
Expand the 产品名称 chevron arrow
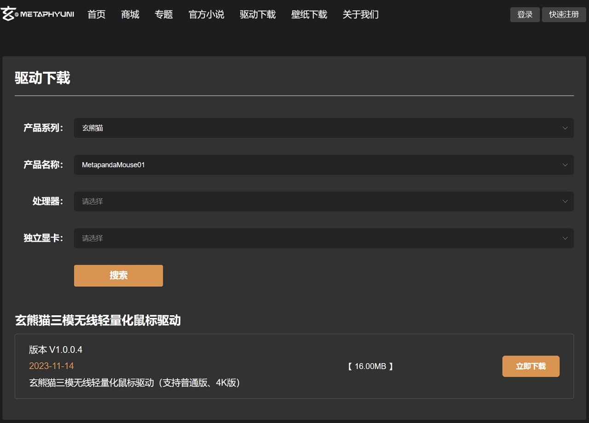[565, 165]
